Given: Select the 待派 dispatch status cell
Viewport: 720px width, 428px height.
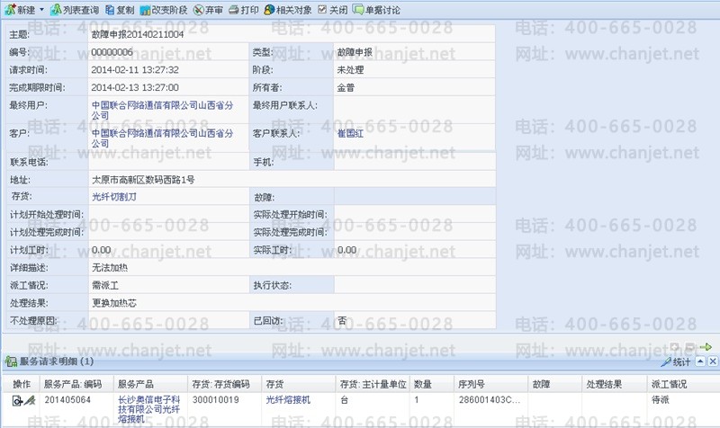Looking at the screenshot, I should click(661, 400).
